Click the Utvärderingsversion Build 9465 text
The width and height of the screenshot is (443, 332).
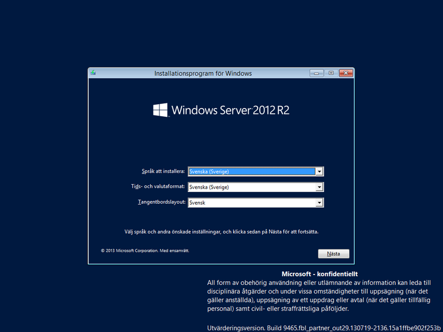pyautogui.click(x=324, y=328)
